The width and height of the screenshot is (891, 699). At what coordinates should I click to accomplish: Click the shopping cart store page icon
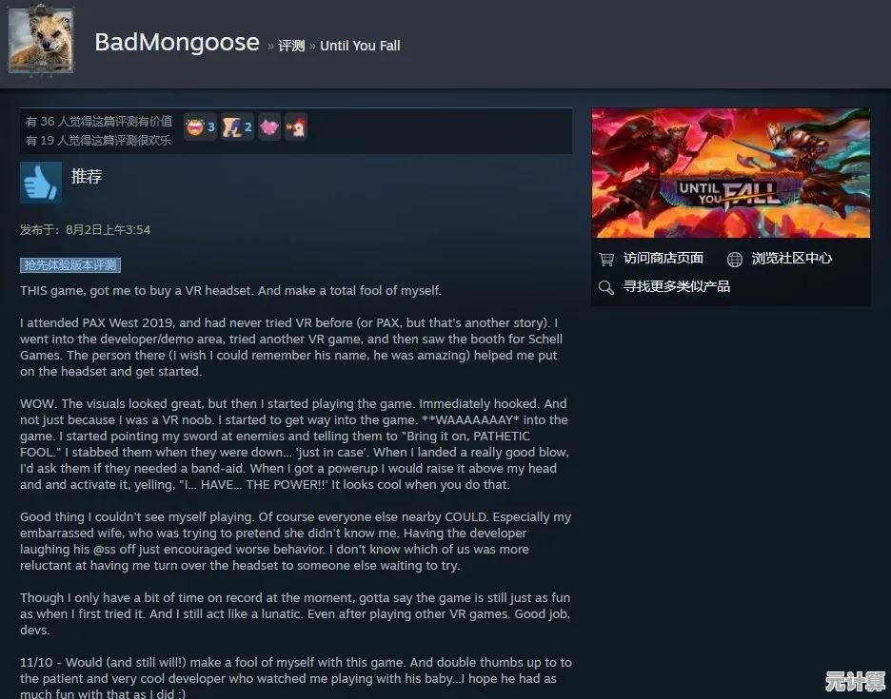click(606, 259)
